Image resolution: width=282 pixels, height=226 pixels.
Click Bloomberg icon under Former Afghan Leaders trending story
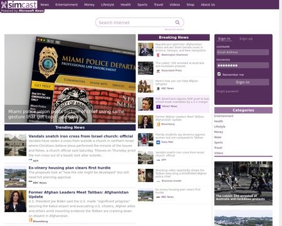pos(31,220)
